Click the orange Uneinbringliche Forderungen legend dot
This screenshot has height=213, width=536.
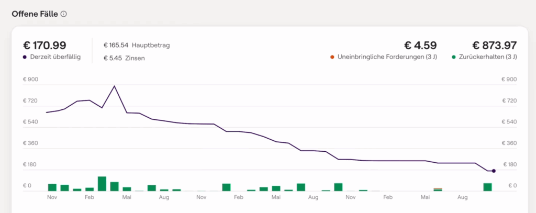click(x=332, y=57)
